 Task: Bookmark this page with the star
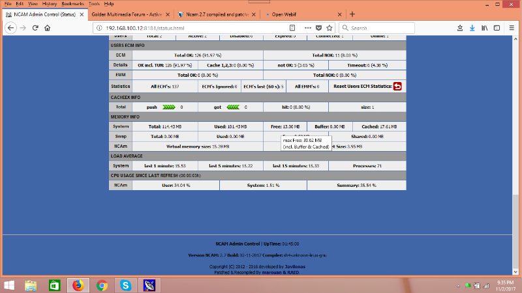click(x=330, y=28)
